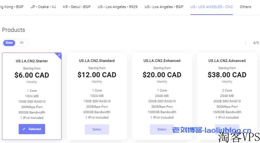
Task: Click the US.LA.CN2.Advanced card title
Action: click(227, 61)
